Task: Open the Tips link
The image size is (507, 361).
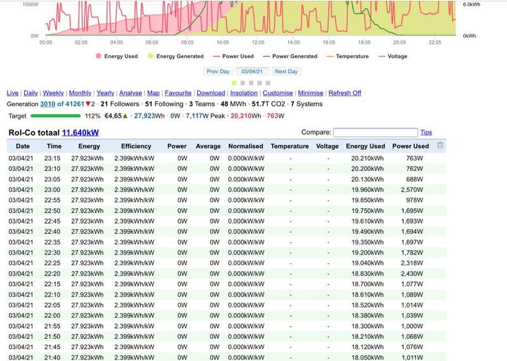Action: [x=426, y=132]
